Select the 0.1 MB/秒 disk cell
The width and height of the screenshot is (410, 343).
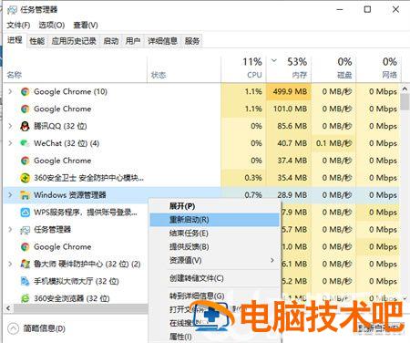(333, 143)
